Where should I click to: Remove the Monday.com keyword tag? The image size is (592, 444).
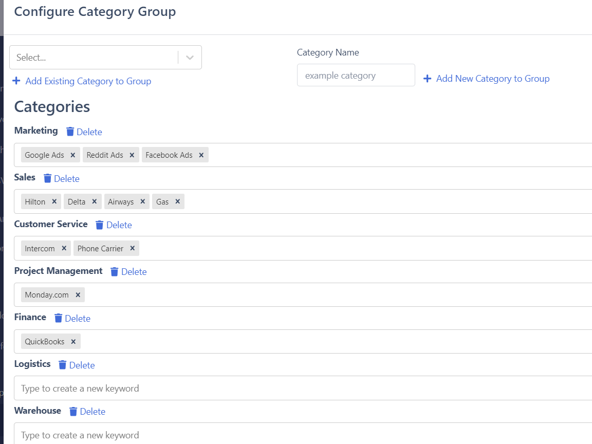[78, 295]
